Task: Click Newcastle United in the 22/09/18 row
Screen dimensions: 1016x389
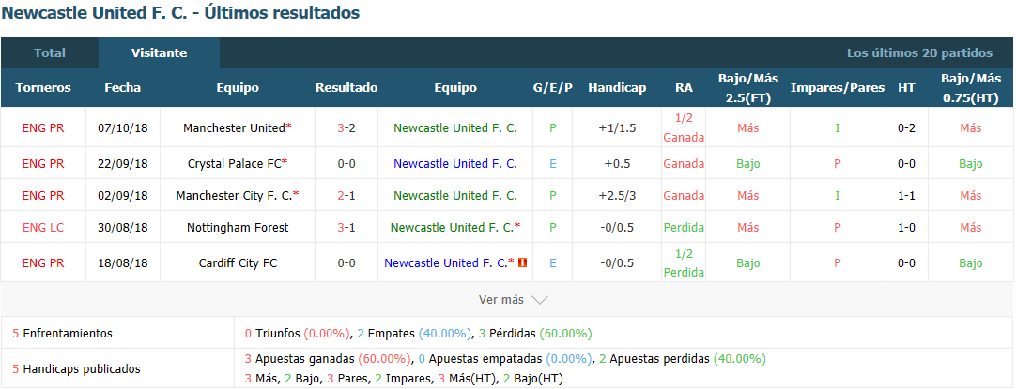Action: pyautogui.click(x=454, y=164)
